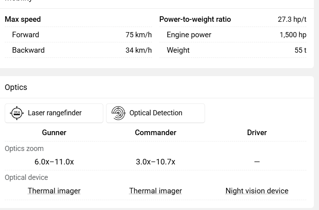Image resolution: width=319 pixels, height=210 pixels.
Task: Click the Forward speed 75 km/h value
Action: pos(139,35)
